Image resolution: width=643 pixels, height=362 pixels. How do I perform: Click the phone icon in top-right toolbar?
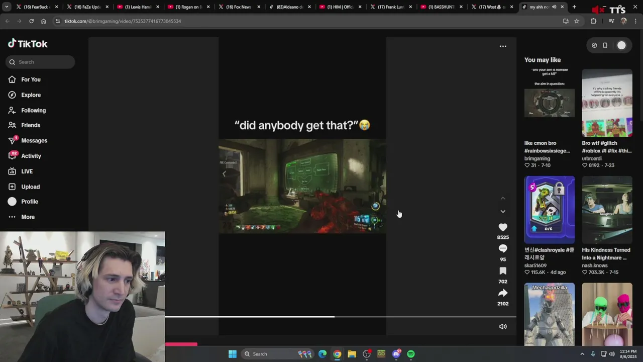tap(605, 45)
